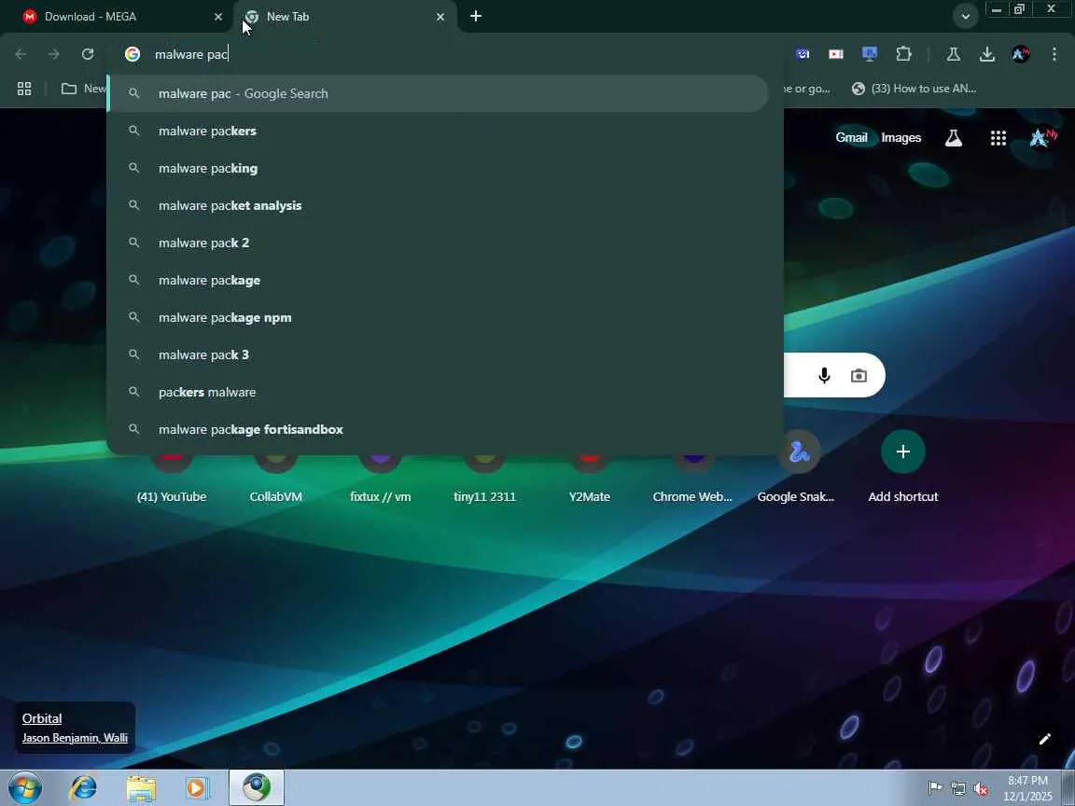1075x806 pixels.
Task: Open Windows Explorer from taskbar
Action: 141,787
